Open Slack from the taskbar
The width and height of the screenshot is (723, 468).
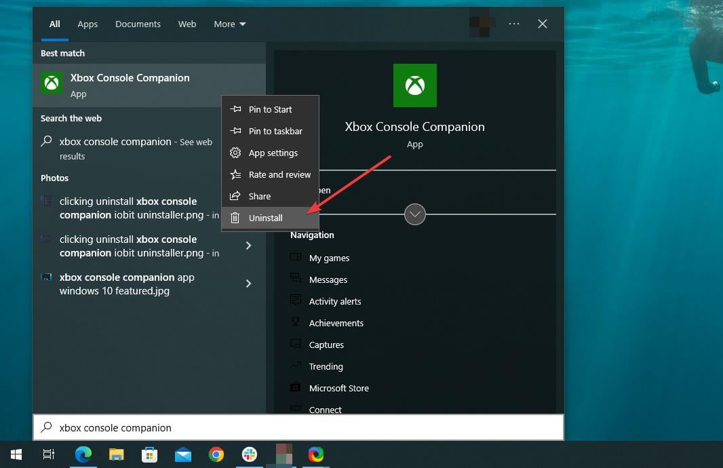[250, 454]
